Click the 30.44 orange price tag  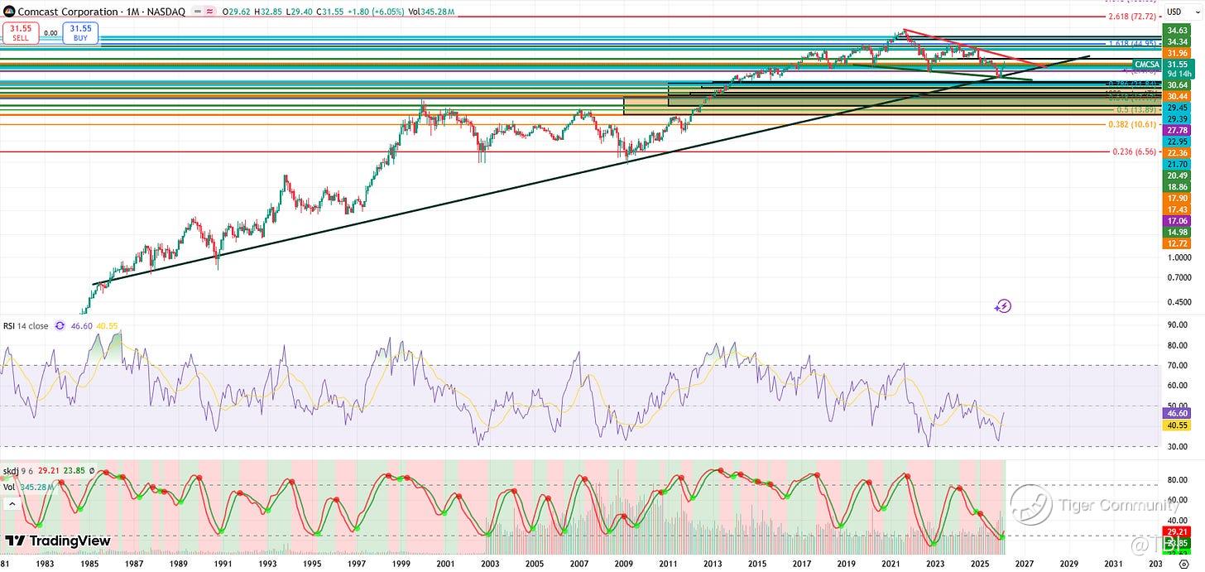tap(1177, 97)
